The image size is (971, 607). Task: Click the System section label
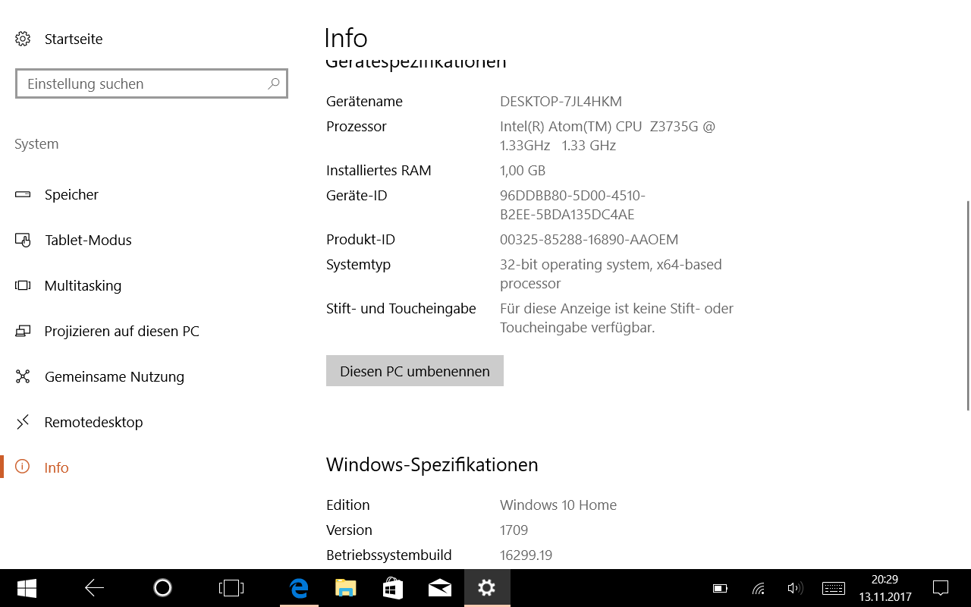[x=36, y=144]
